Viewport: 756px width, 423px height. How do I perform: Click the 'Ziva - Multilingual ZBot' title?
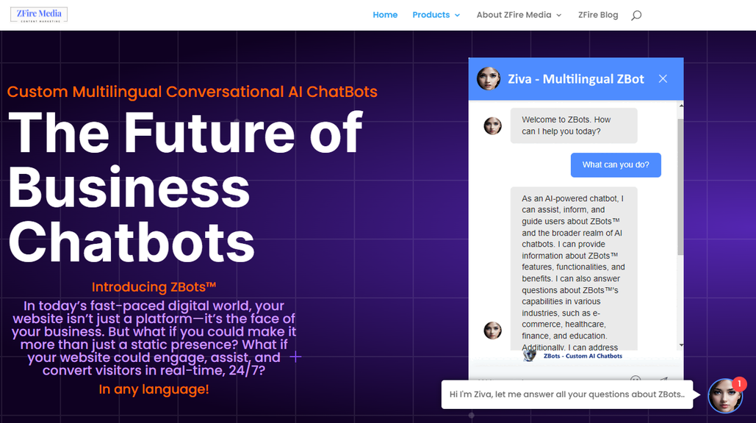point(576,79)
